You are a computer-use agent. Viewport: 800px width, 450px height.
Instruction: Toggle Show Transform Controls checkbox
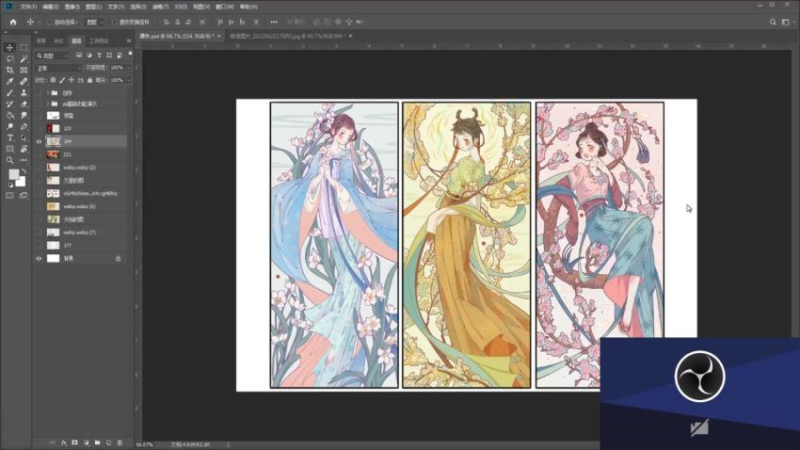[114, 22]
